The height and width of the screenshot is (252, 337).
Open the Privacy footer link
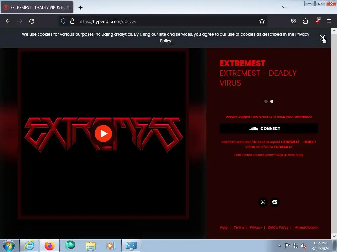click(x=256, y=228)
